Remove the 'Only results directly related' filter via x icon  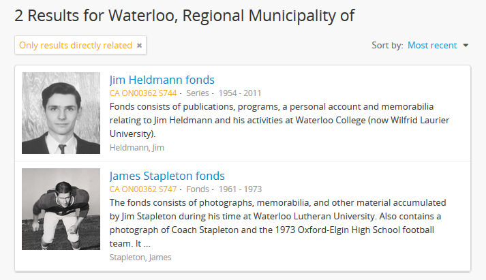[x=139, y=46]
